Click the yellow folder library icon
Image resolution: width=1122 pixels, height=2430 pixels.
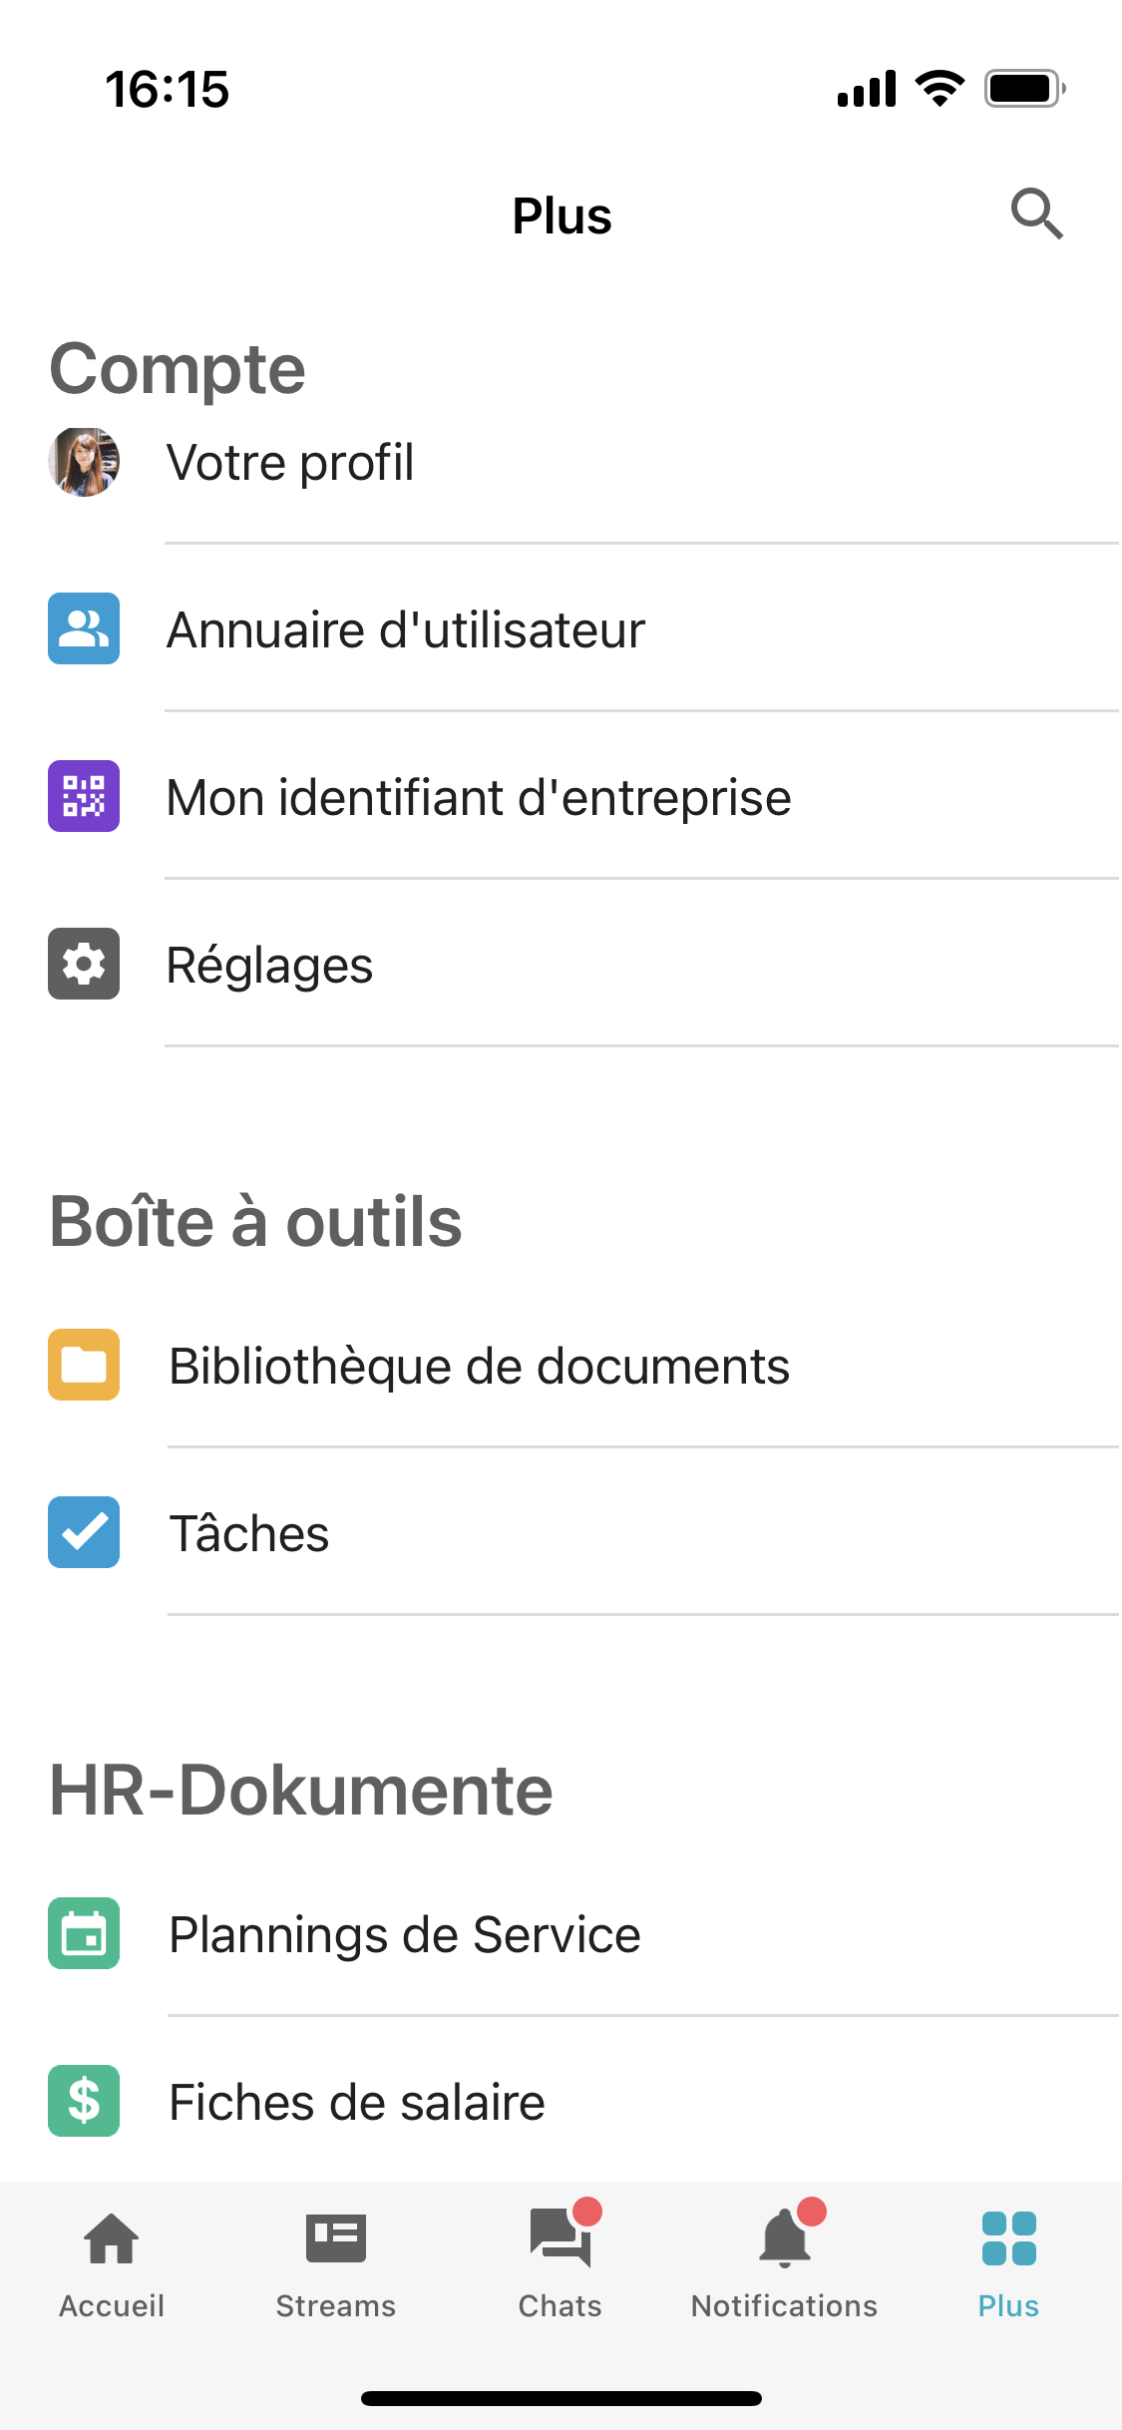click(84, 1365)
